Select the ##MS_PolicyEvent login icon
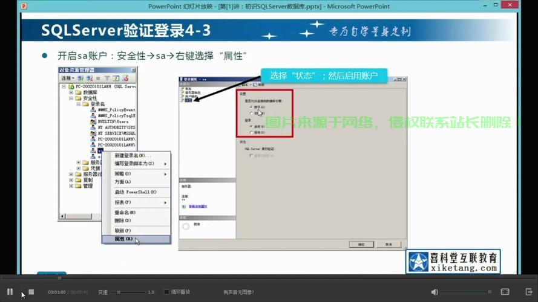 pyautogui.click(x=93, y=110)
